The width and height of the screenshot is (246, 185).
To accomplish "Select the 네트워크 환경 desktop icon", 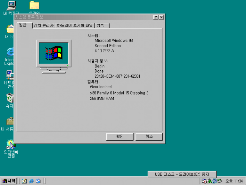I will tap(9, 79).
